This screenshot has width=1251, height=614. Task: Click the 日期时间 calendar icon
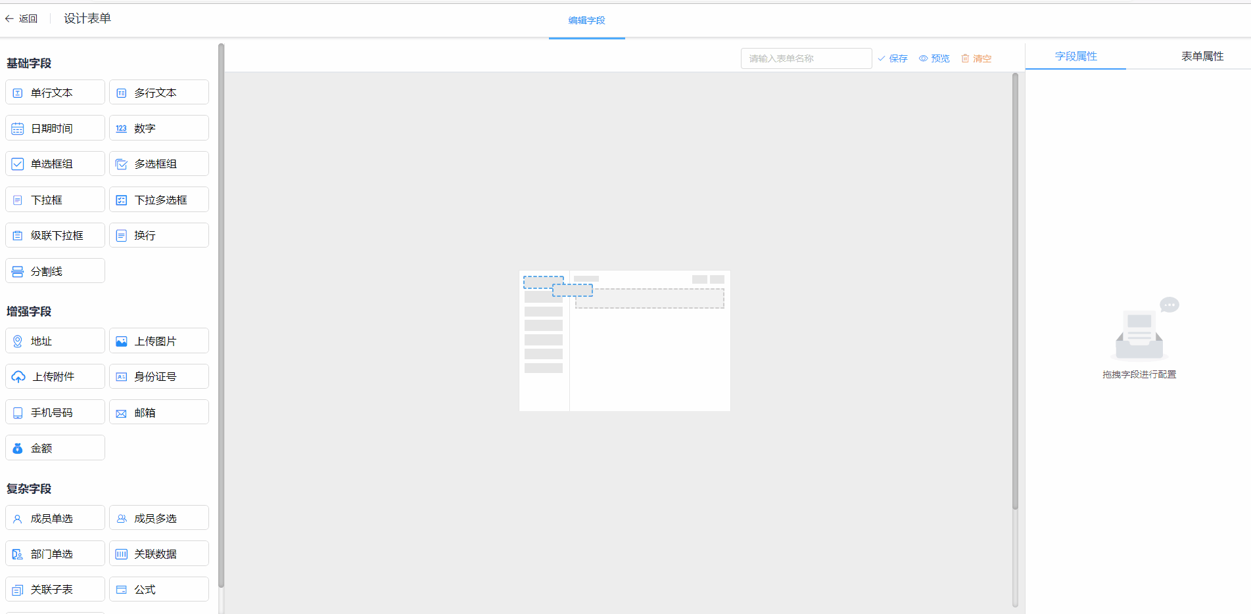tap(18, 129)
